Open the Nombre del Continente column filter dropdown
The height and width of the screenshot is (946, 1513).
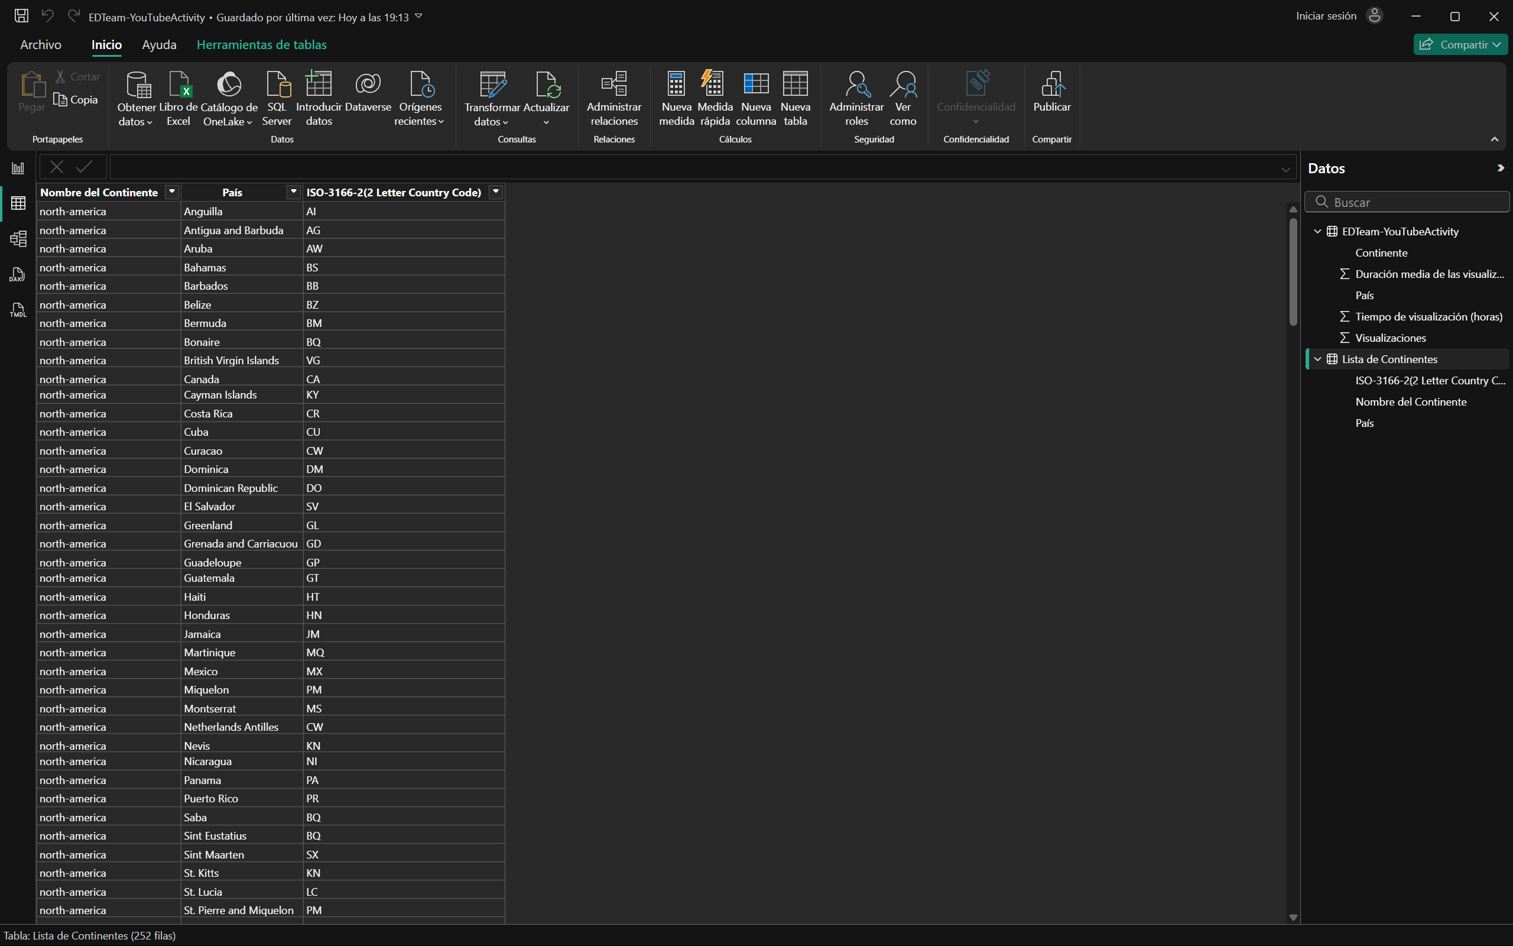click(172, 192)
